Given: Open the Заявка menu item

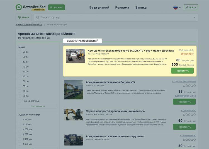Looking at the screenshot, I should pyautogui.click(x=141, y=8).
